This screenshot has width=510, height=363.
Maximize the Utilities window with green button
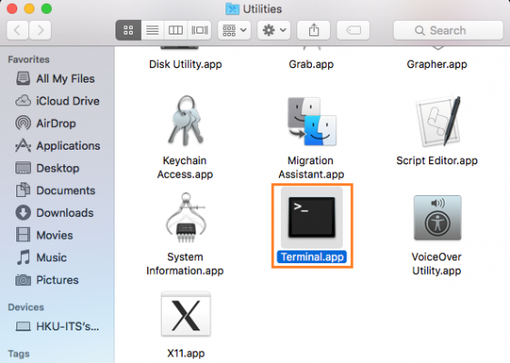(46, 9)
